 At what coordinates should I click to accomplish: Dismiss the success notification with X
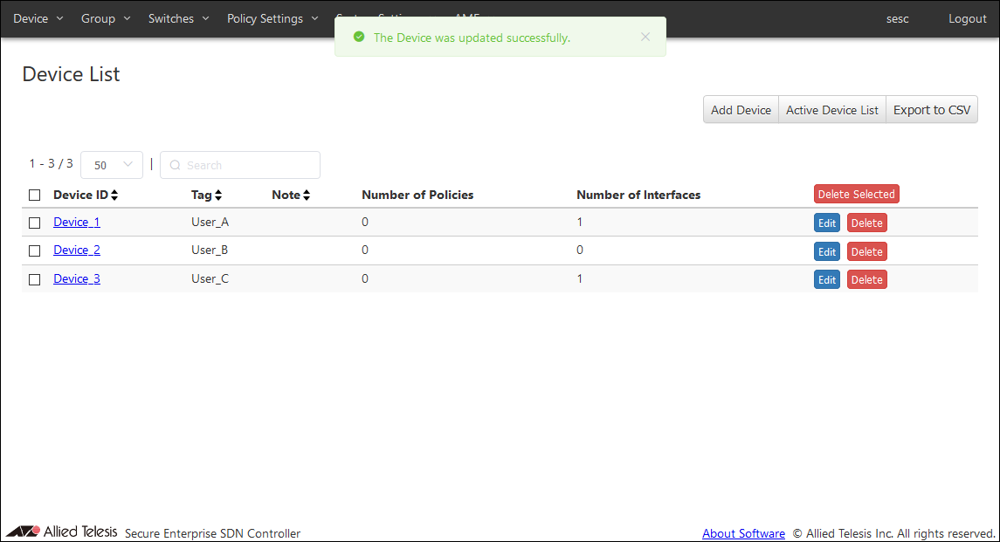pos(645,37)
